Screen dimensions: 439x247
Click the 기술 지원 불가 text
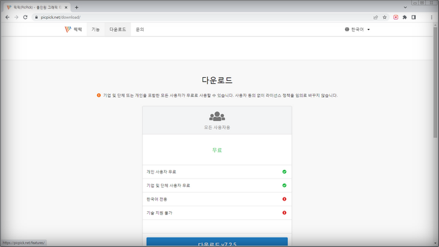pyautogui.click(x=159, y=213)
